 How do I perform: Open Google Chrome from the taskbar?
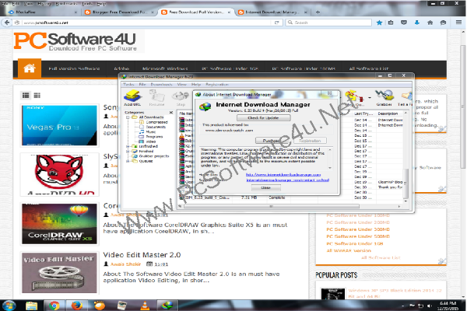[54, 306]
